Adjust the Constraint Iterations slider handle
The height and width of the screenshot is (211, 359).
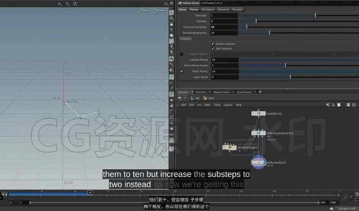pos(246,27)
